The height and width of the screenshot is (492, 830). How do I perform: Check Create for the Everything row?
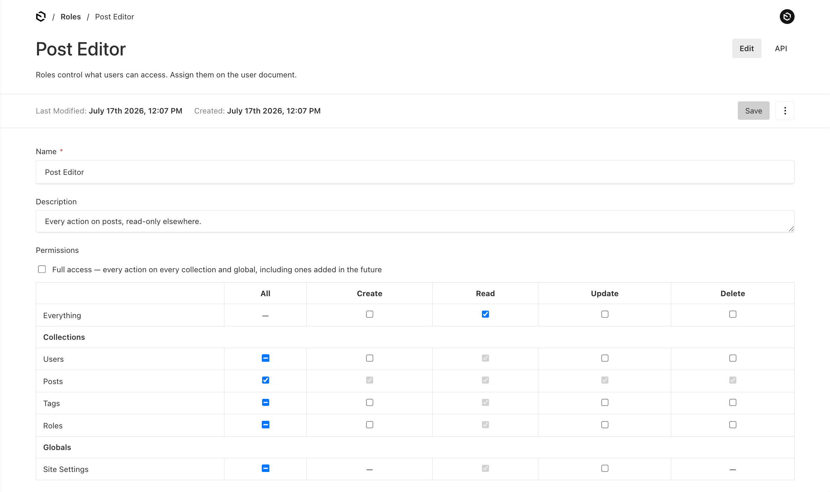pyautogui.click(x=369, y=314)
